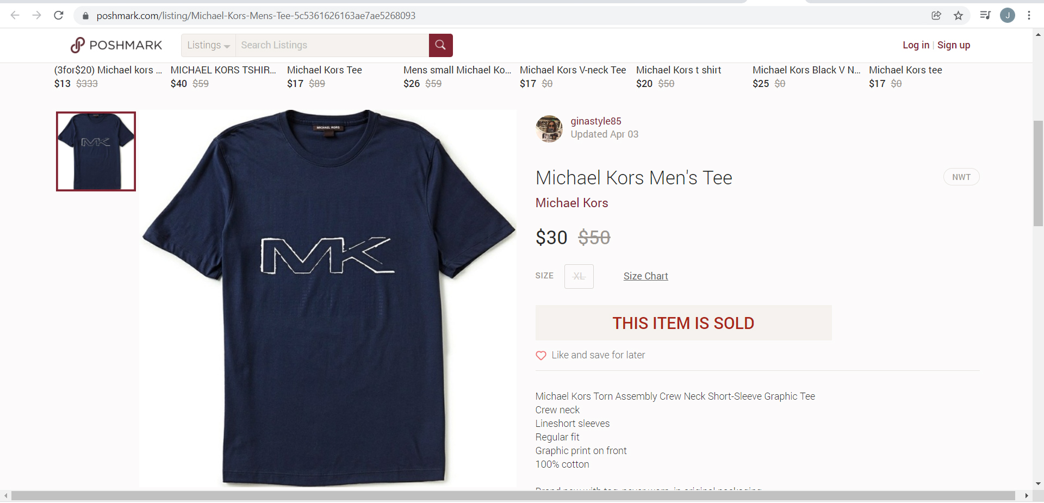Click the media control playlist icon

[985, 15]
